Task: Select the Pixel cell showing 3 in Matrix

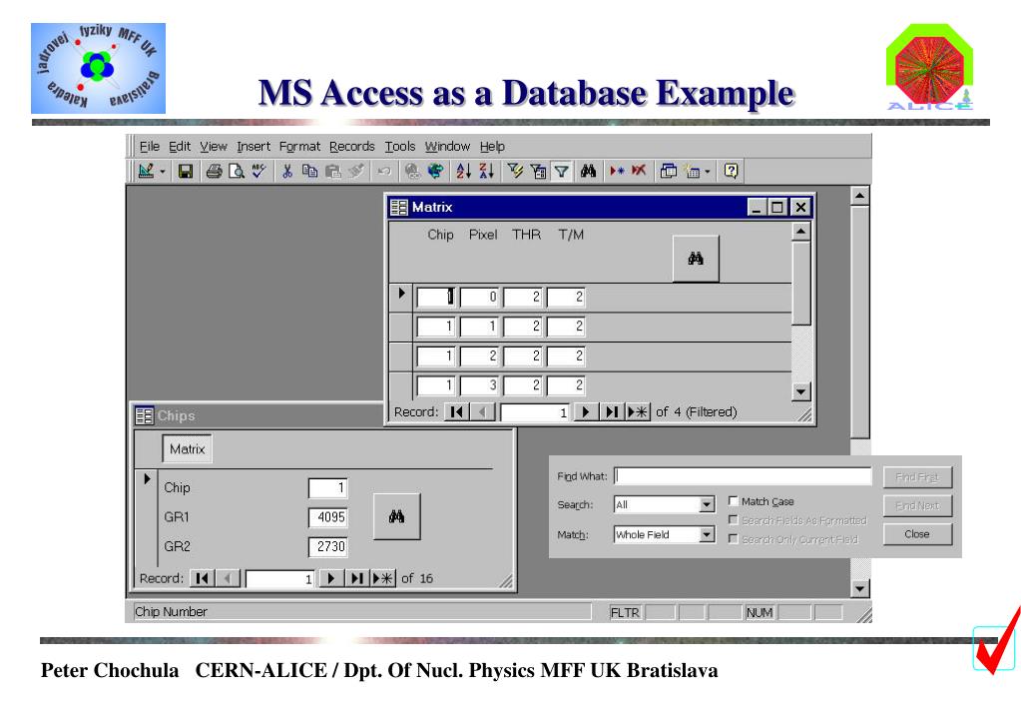Action: (479, 385)
